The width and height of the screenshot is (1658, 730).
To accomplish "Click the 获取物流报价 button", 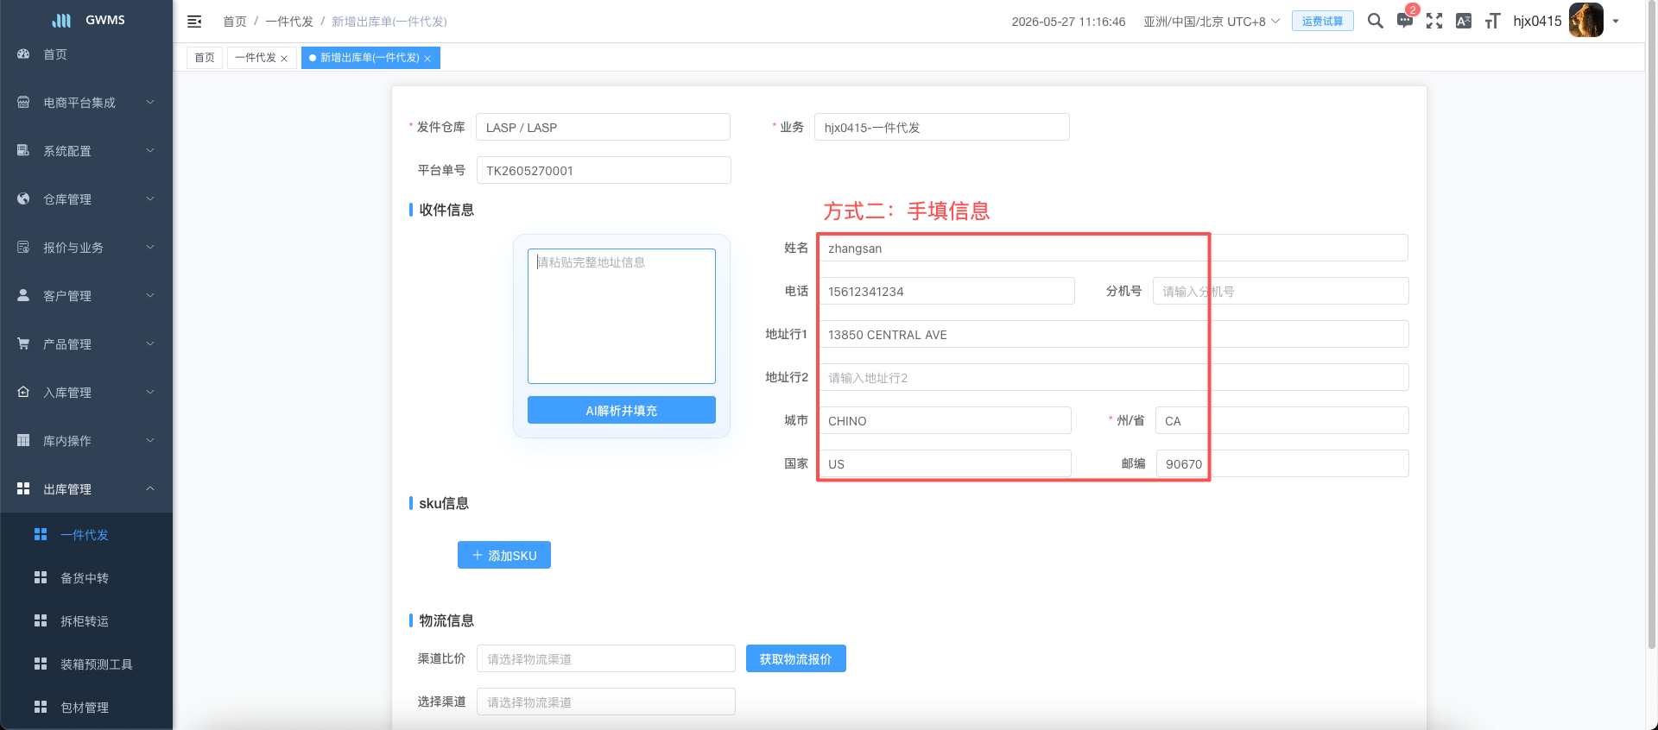I will point(796,658).
